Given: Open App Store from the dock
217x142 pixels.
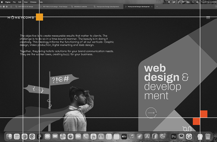Looking at the screenshot, I should 147,137.
